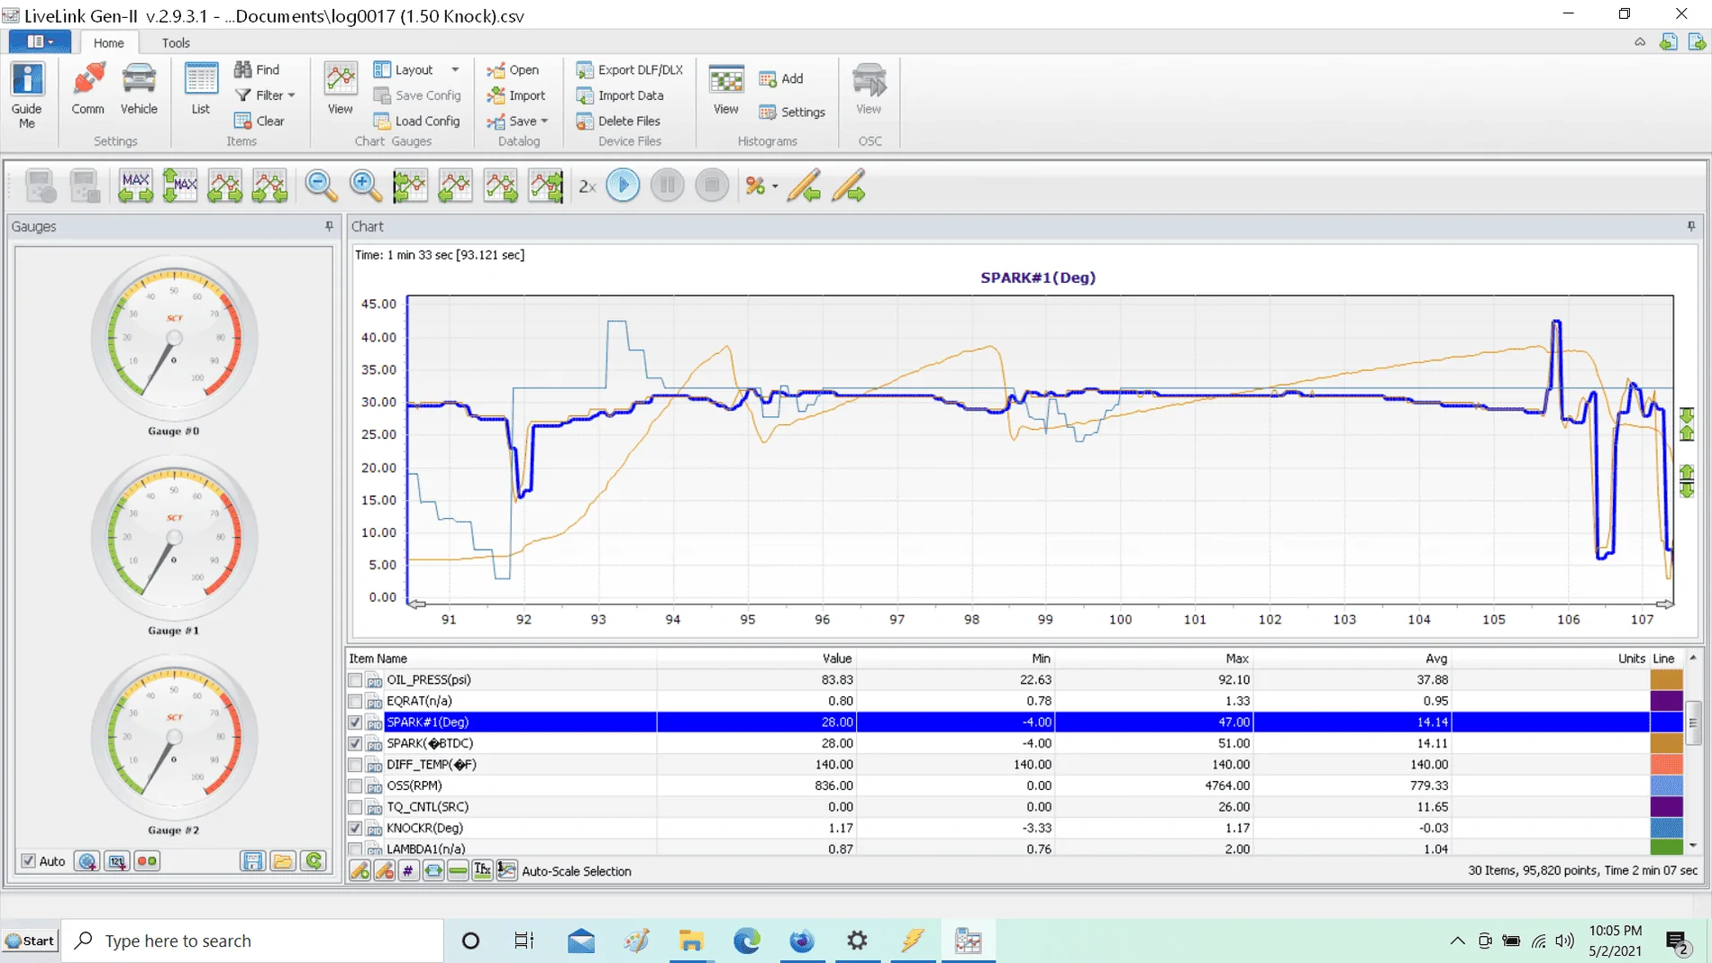This screenshot has height=963, width=1712.
Task: Expand the percent tool dropdown arrow
Action: [775, 186]
